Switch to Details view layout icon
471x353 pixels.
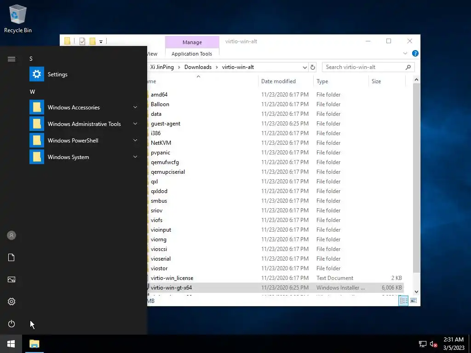(x=403, y=301)
